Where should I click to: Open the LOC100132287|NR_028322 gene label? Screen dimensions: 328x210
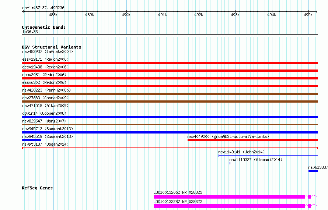point(178,202)
